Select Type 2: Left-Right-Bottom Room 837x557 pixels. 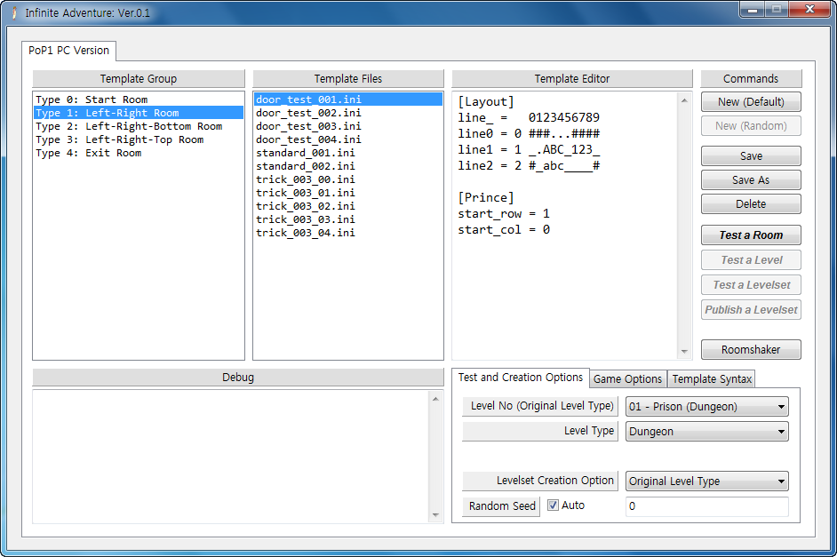[x=139, y=126]
